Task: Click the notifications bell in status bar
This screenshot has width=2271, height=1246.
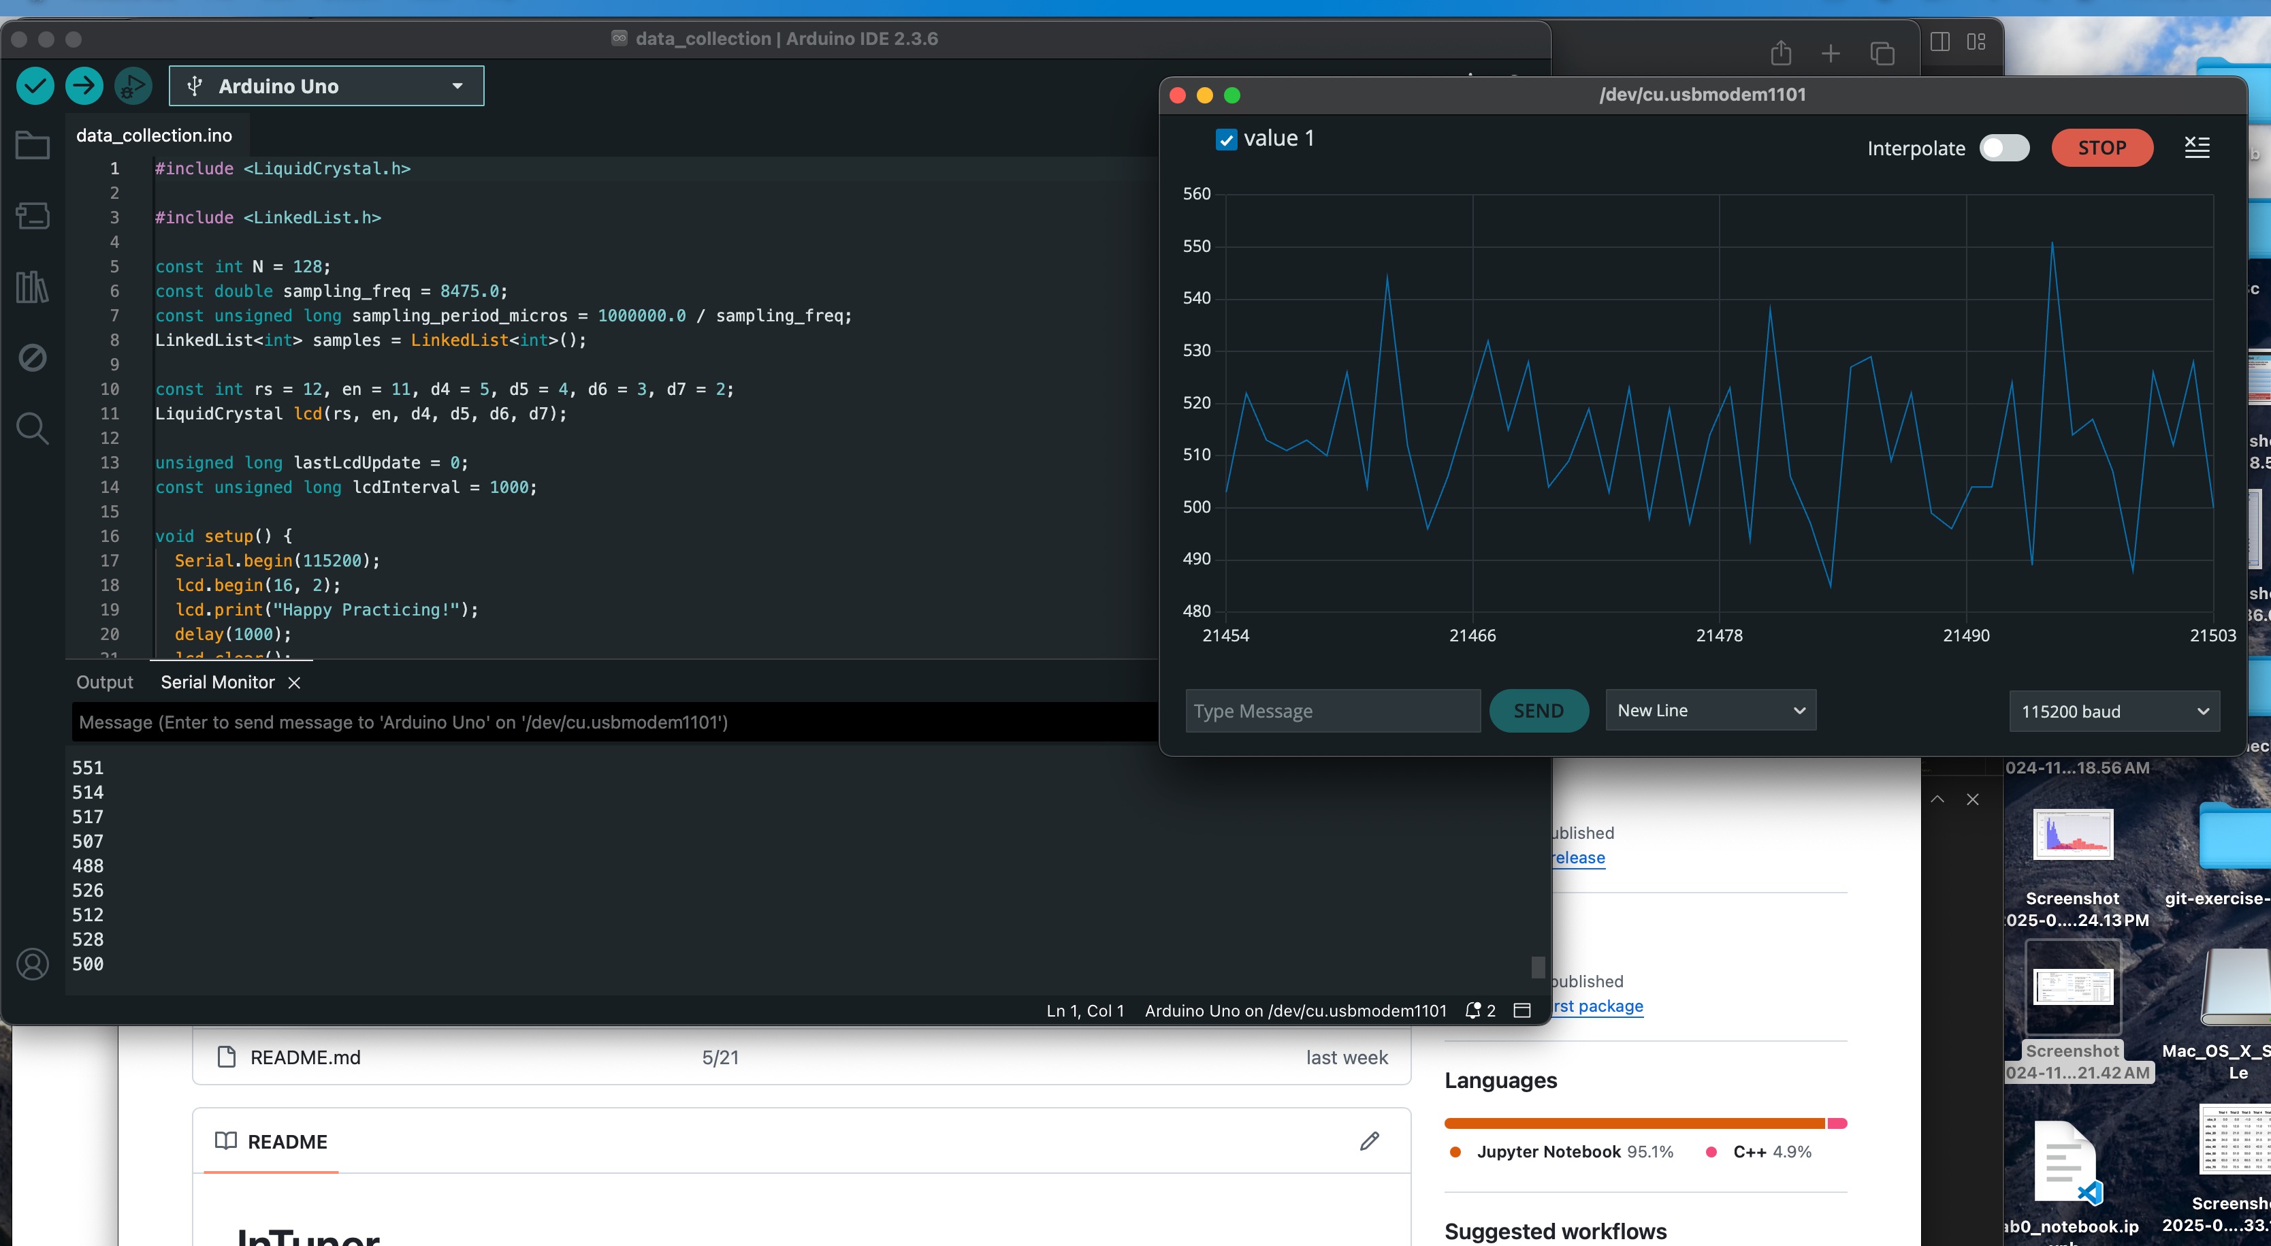Action: point(1472,1010)
